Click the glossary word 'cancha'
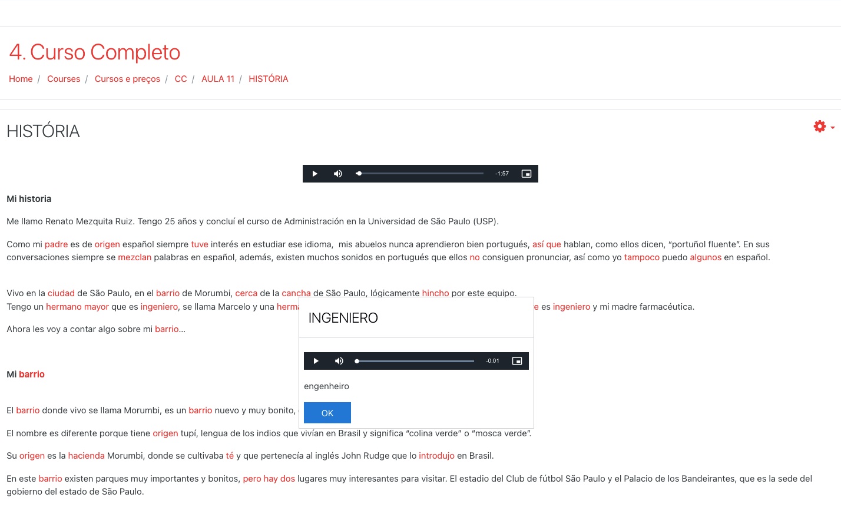The height and width of the screenshot is (514, 841). (x=296, y=293)
